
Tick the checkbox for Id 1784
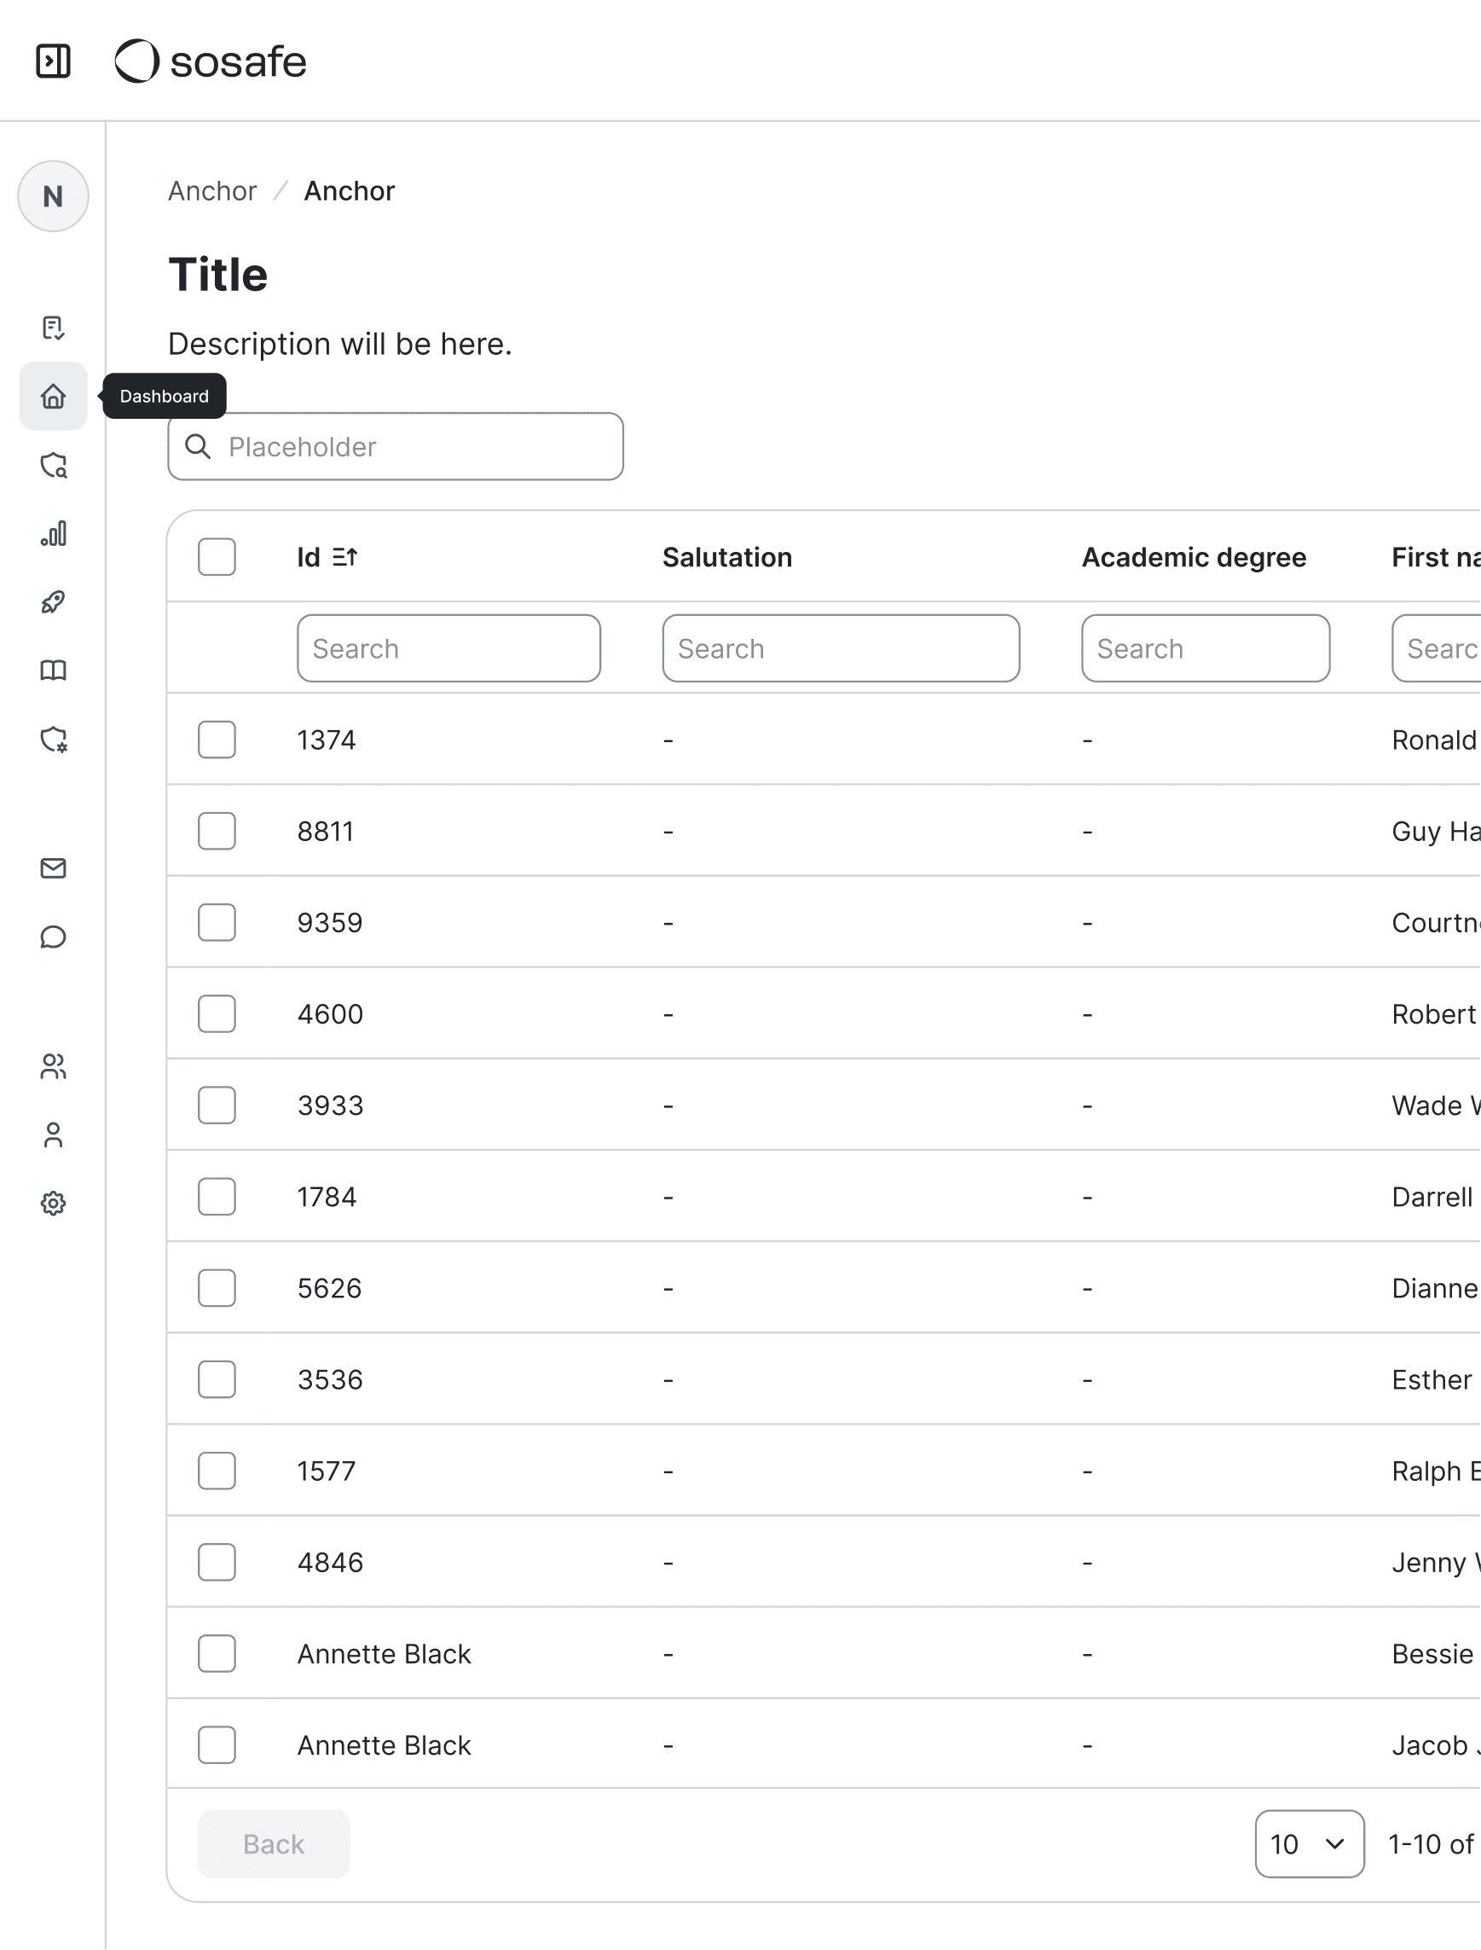[217, 1197]
